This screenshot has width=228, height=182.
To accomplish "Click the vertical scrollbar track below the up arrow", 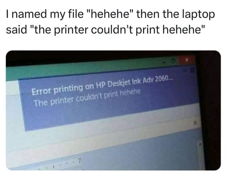I will pyautogui.click(x=201, y=158).
